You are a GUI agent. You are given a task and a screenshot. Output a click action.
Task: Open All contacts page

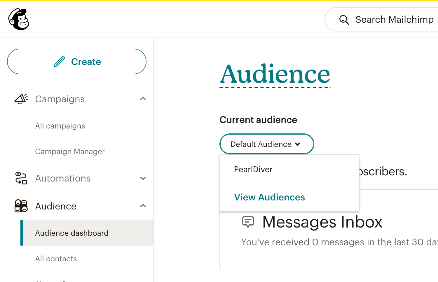point(56,259)
